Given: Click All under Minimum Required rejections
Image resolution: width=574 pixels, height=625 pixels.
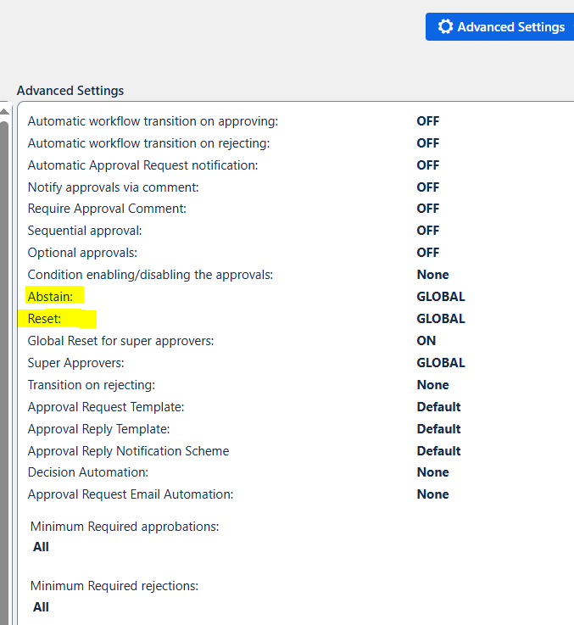Looking at the screenshot, I should [x=41, y=607].
